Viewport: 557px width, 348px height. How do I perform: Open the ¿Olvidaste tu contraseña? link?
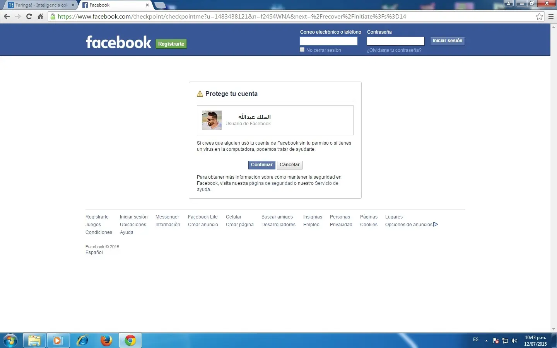coord(394,50)
